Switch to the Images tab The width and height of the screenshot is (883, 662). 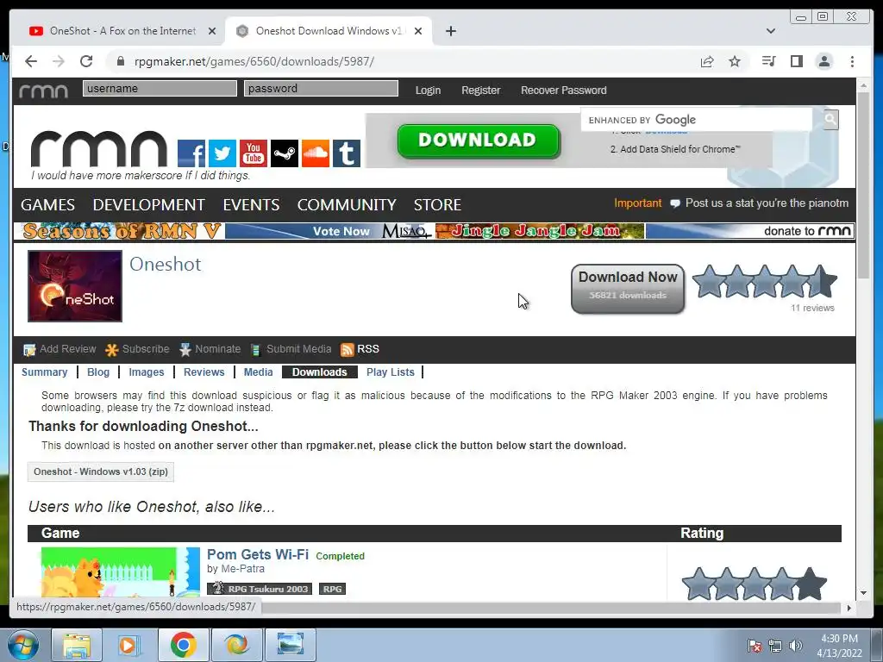147,372
